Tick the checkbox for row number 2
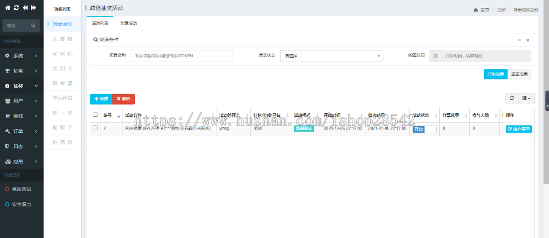Viewport: 549px width, 238px height. [95, 128]
